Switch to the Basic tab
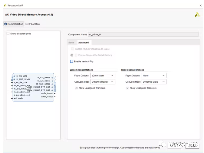Viewport: 204px width, 153px height. [71, 43]
